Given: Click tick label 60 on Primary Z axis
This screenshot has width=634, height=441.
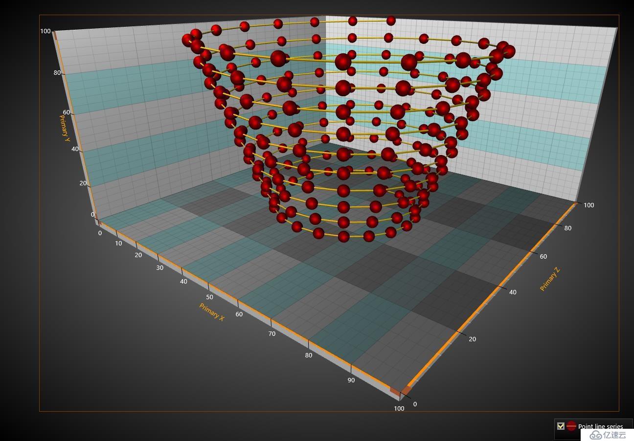Looking at the screenshot, I should [543, 256].
